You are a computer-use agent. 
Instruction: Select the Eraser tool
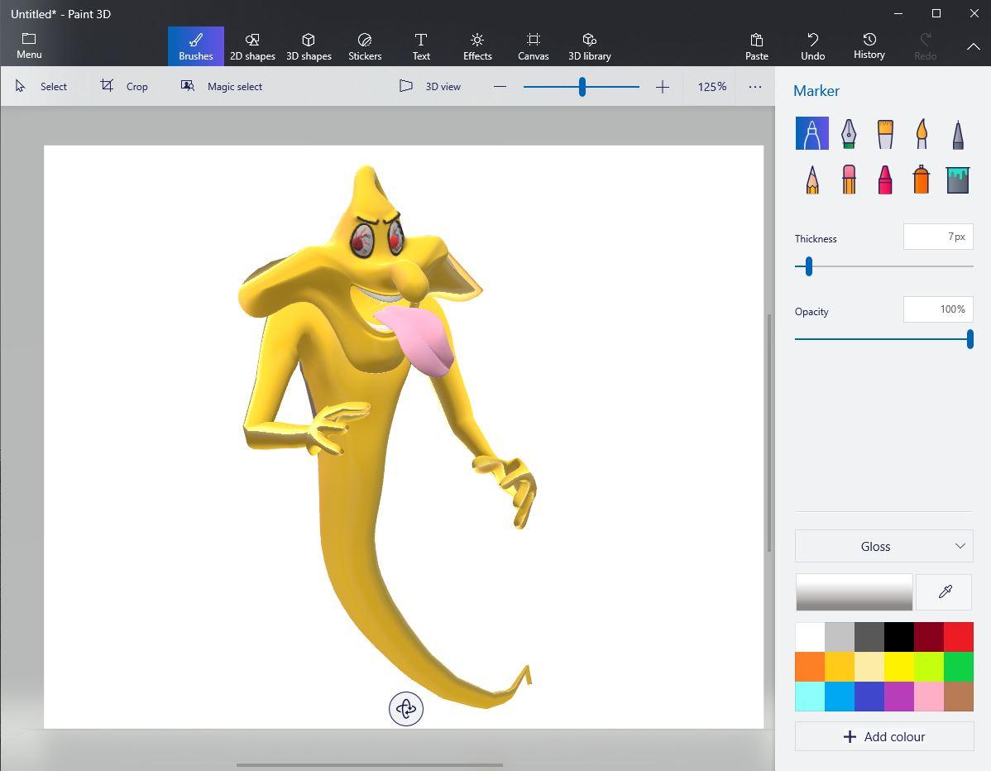click(848, 180)
